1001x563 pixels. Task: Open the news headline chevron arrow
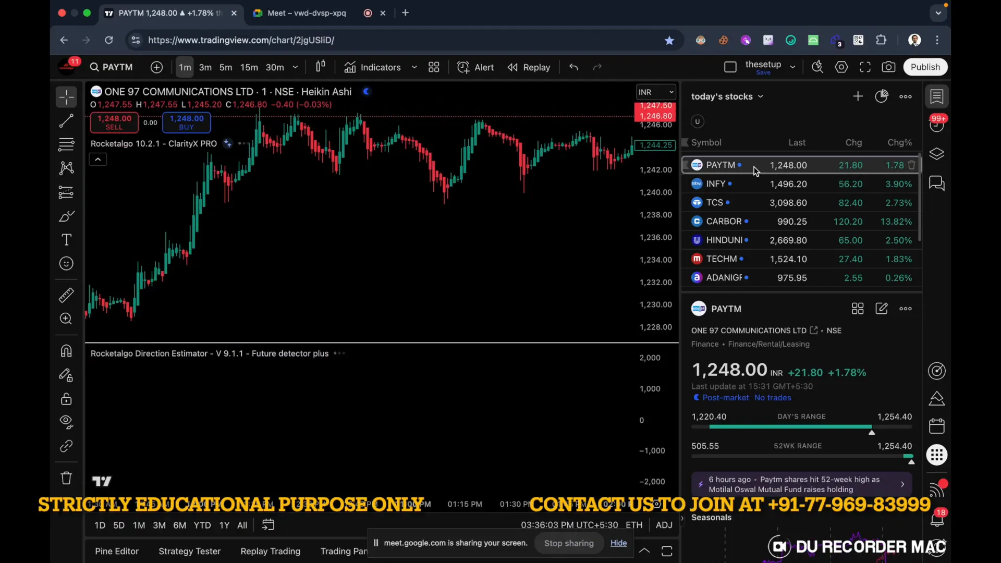[902, 484]
